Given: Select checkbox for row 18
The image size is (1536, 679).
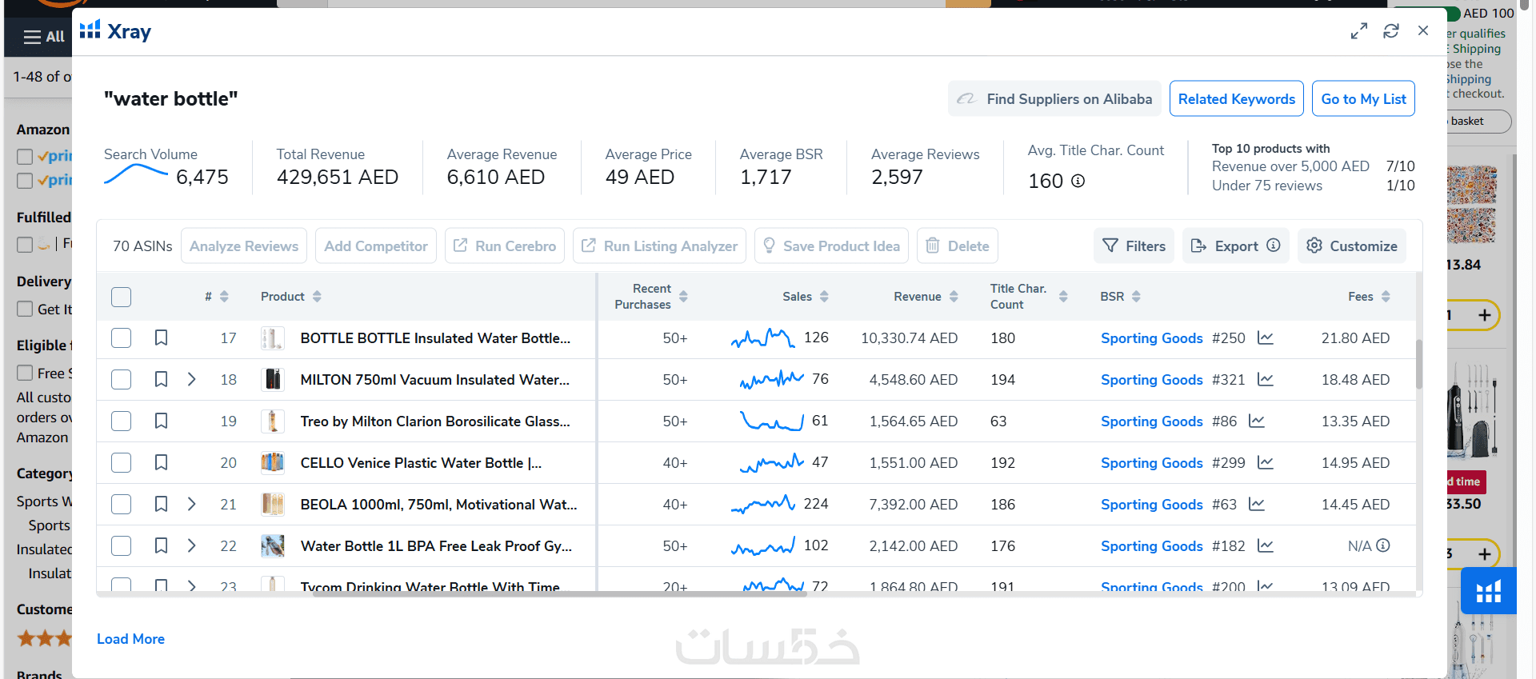Looking at the screenshot, I should 122,379.
